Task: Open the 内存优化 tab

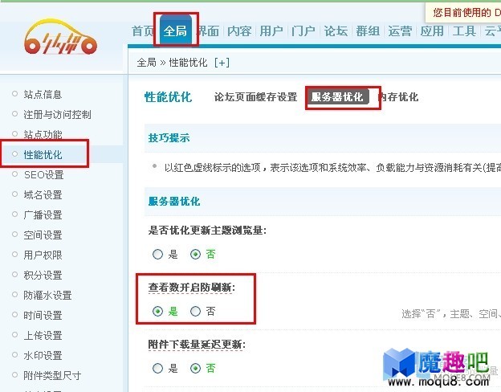Action: click(x=398, y=97)
